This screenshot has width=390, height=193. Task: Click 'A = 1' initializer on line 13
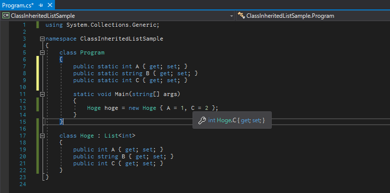click(x=175, y=108)
